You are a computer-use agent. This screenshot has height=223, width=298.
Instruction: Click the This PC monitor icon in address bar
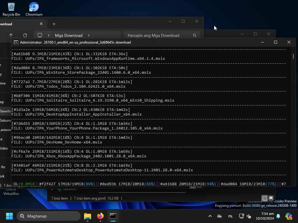pos(40,35)
